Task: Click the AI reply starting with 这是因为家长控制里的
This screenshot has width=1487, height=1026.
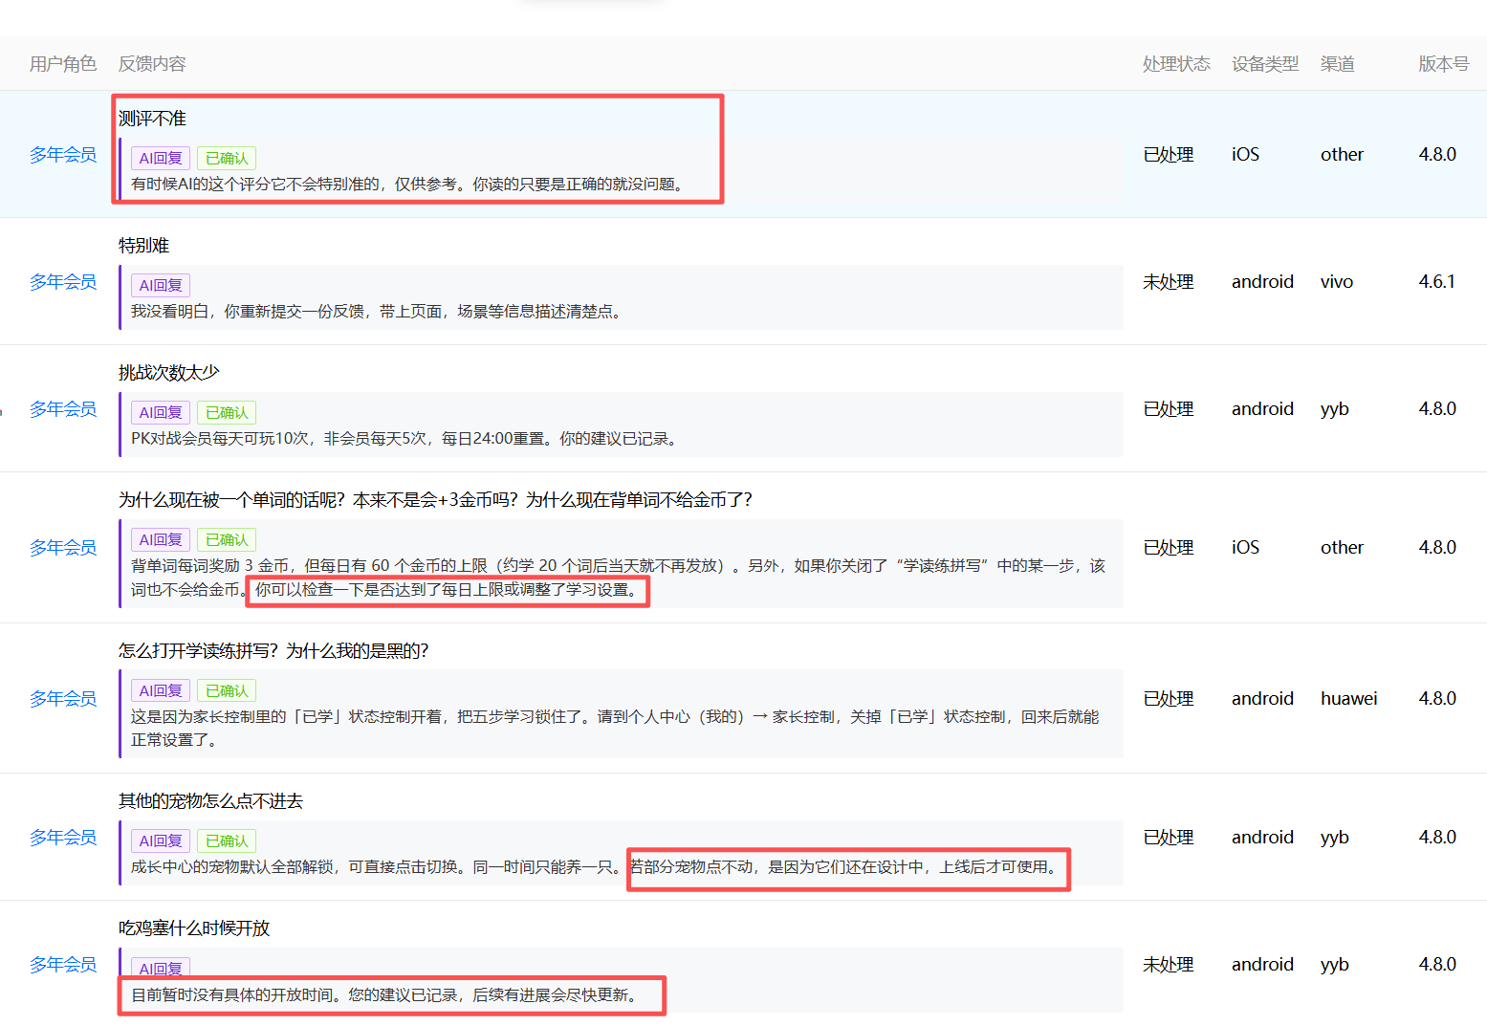Action: click(x=616, y=729)
